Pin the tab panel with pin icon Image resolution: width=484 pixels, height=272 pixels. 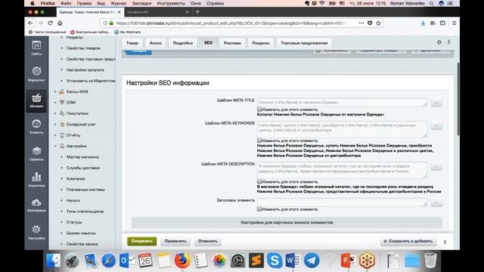tap(448, 42)
